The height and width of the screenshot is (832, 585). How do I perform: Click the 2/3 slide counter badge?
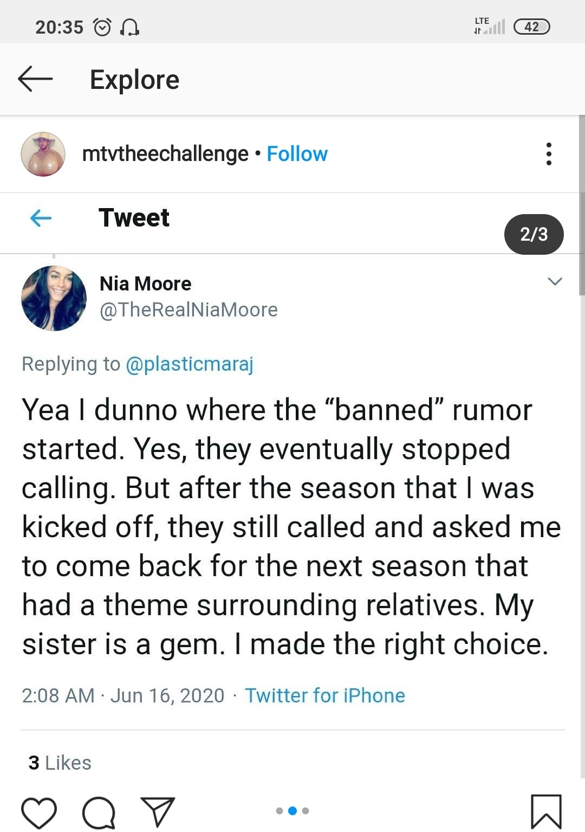[534, 234]
